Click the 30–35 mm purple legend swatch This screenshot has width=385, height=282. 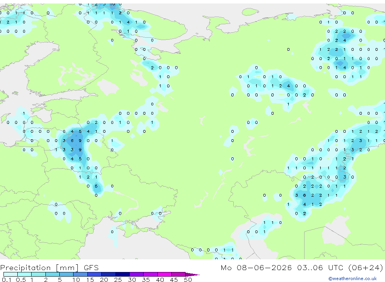(x=136, y=274)
